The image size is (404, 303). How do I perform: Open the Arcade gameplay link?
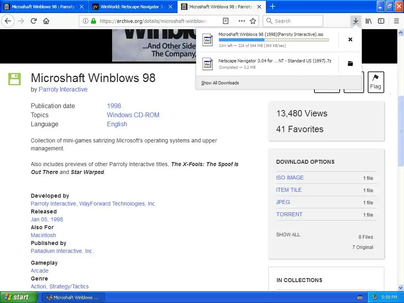40,271
